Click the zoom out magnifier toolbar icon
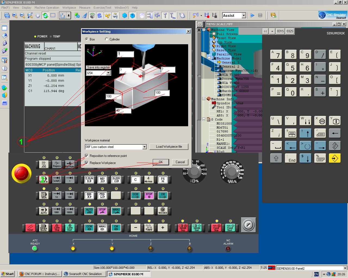Viewport: 348px width, 278px height. (22, 15)
